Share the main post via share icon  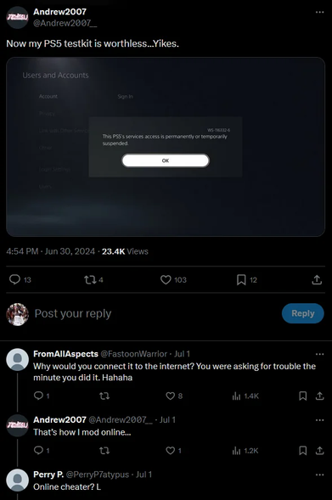[317, 279]
